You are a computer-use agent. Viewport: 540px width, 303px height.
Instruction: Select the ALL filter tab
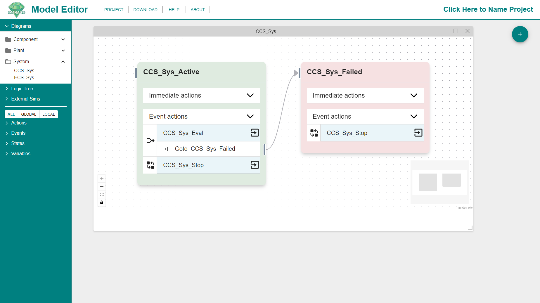tap(11, 114)
